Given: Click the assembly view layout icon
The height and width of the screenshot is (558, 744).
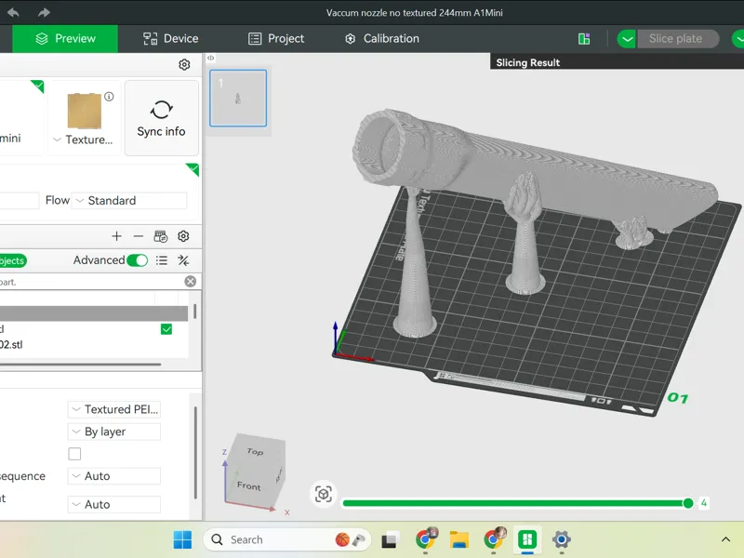Looking at the screenshot, I should click(584, 39).
